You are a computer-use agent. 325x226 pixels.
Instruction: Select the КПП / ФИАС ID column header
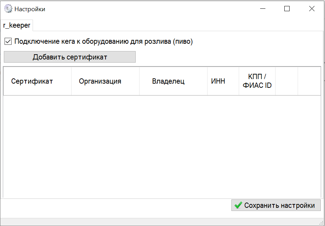pyautogui.click(x=257, y=81)
